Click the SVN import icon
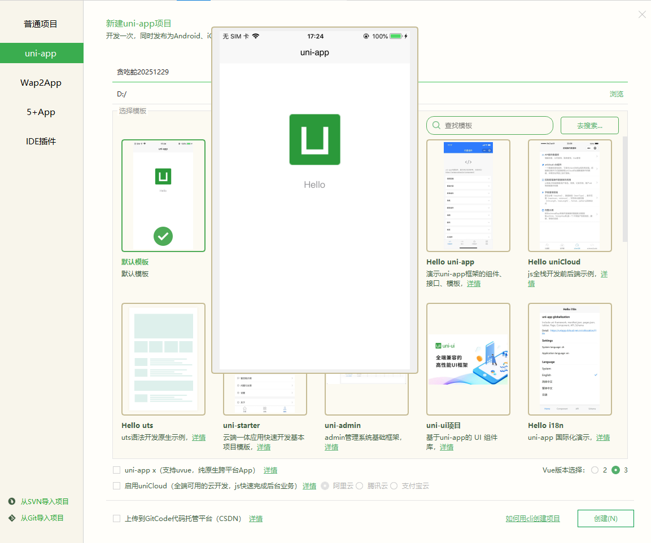This screenshot has width=651, height=543. pyautogui.click(x=11, y=501)
